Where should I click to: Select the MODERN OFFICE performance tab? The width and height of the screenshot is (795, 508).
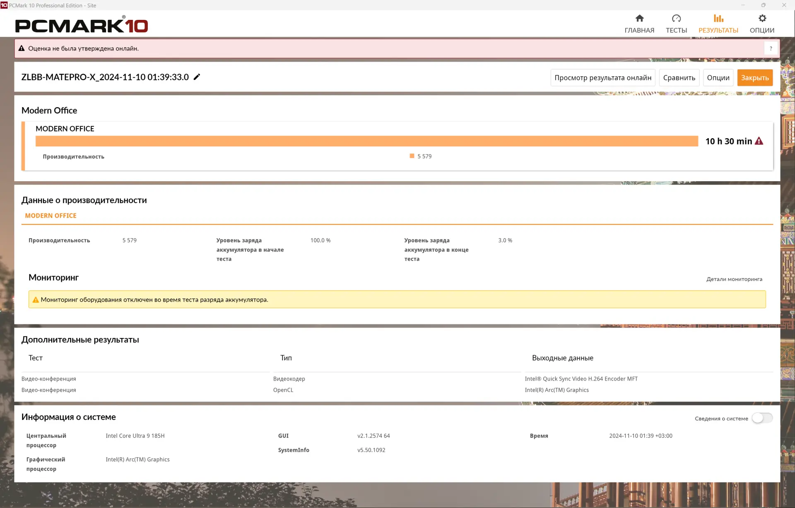coord(51,216)
